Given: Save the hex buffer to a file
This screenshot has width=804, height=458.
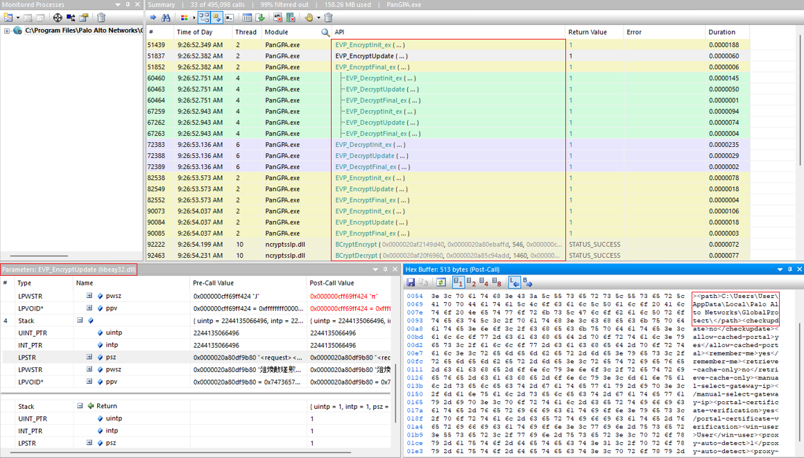Looking at the screenshot, I should click(411, 281).
